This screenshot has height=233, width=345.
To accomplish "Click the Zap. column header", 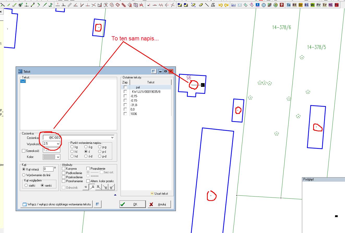I will click(125, 82).
